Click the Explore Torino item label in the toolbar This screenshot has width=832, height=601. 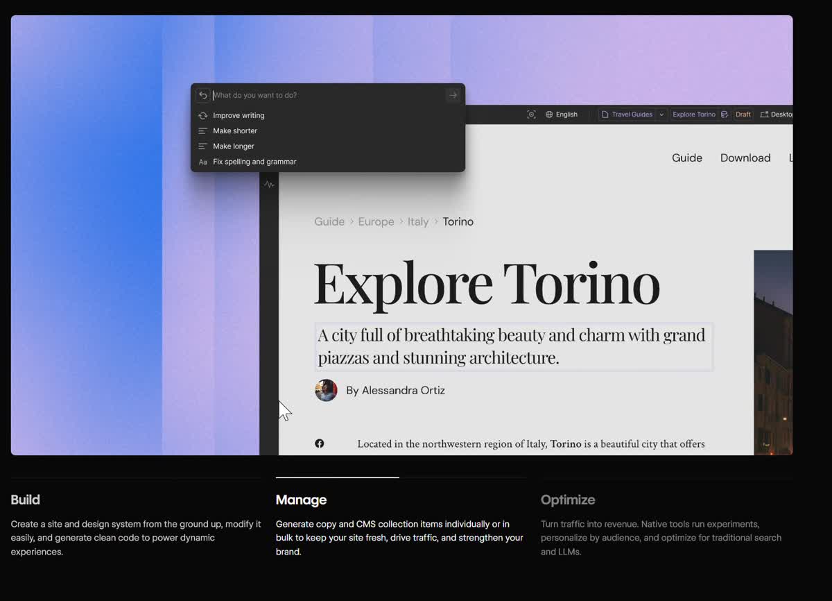(x=694, y=115)
